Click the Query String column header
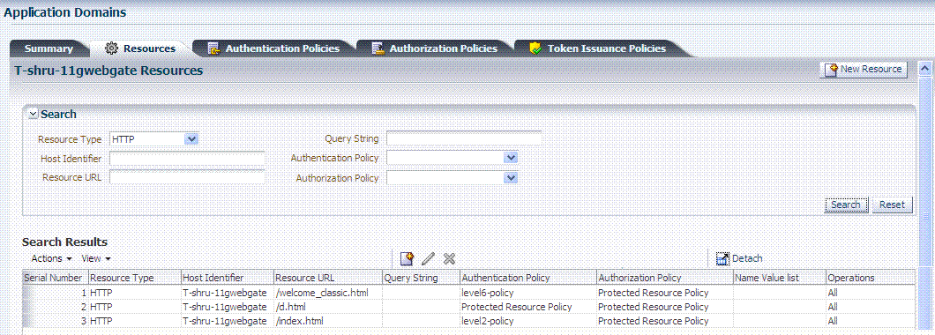The height and width of the screenshot is (335, 935). click(421, 278)
